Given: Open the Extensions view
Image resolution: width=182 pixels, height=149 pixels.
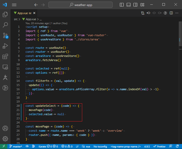Looking at the screenshot, I should [x=5, y=56].
